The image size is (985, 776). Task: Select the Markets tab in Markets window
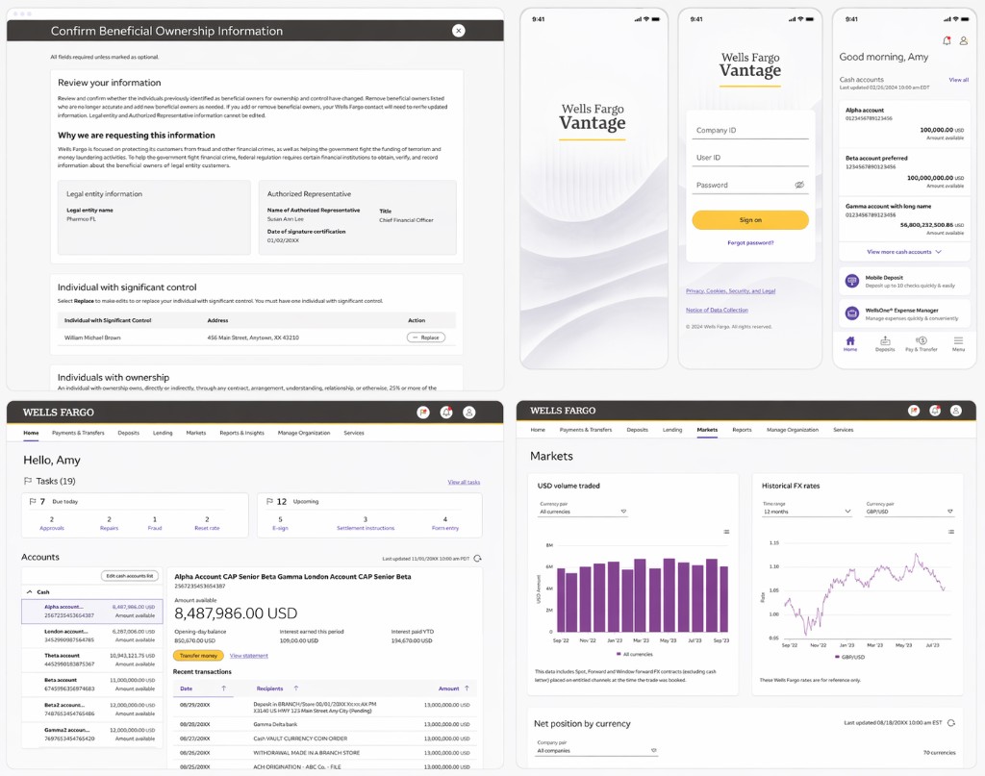click(707, 430)
